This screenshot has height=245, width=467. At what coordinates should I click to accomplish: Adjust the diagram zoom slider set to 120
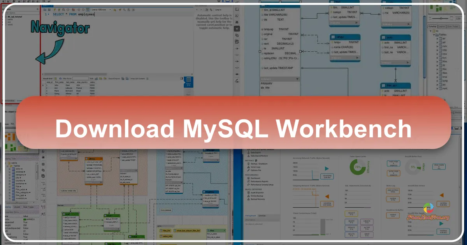click(x=441, y=18)
